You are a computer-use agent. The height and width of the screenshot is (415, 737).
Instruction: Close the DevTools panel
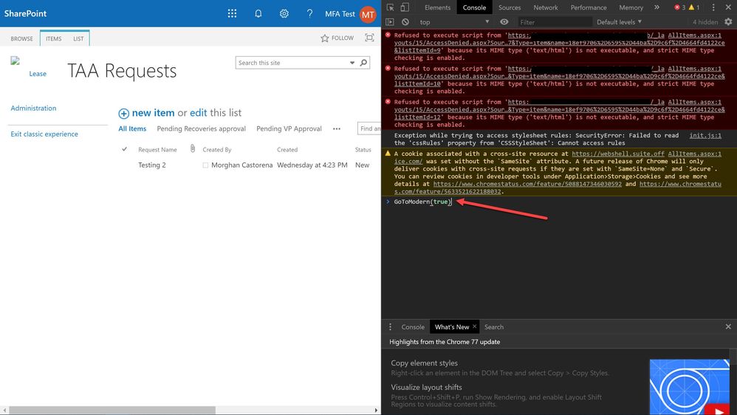(728, 7)
